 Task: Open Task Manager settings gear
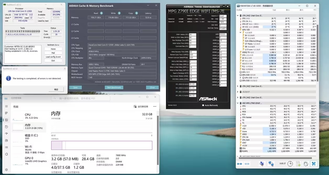coord(6,170)
